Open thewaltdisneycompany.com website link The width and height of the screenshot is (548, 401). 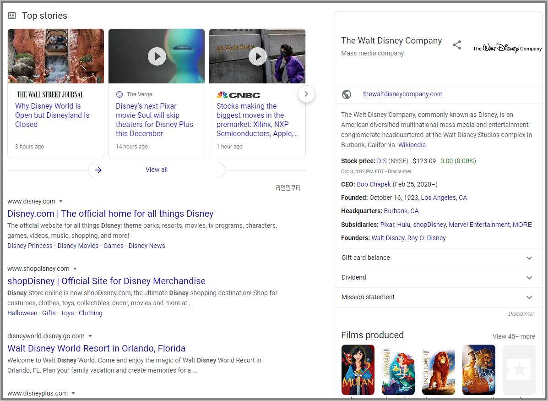point(402,94)
